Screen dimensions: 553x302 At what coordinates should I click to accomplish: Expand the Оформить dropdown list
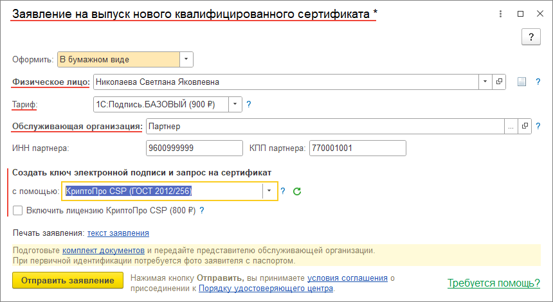pyautogui.click(x=186, y=60)
